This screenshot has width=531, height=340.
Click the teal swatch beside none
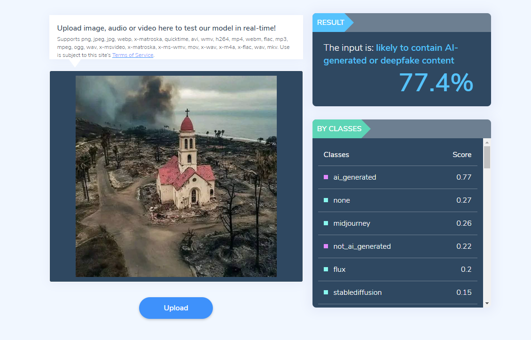click(326, 200)
